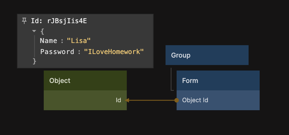Click the closing curly brace
289x135 pixels.
(35, 61)
